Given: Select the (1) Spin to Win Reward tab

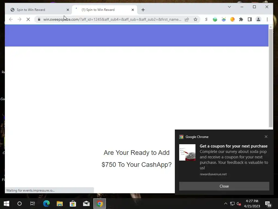Looking at the screenshot, I should (x=104, y=10).
